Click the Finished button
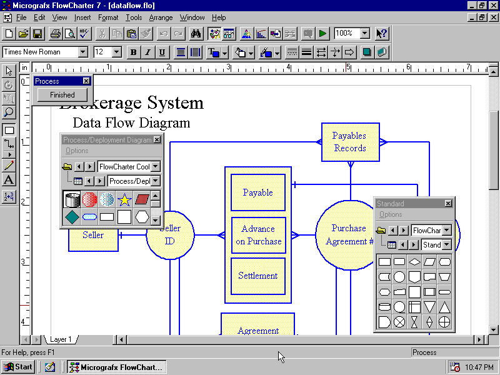The image size is (500, 375). coord(62,95)
